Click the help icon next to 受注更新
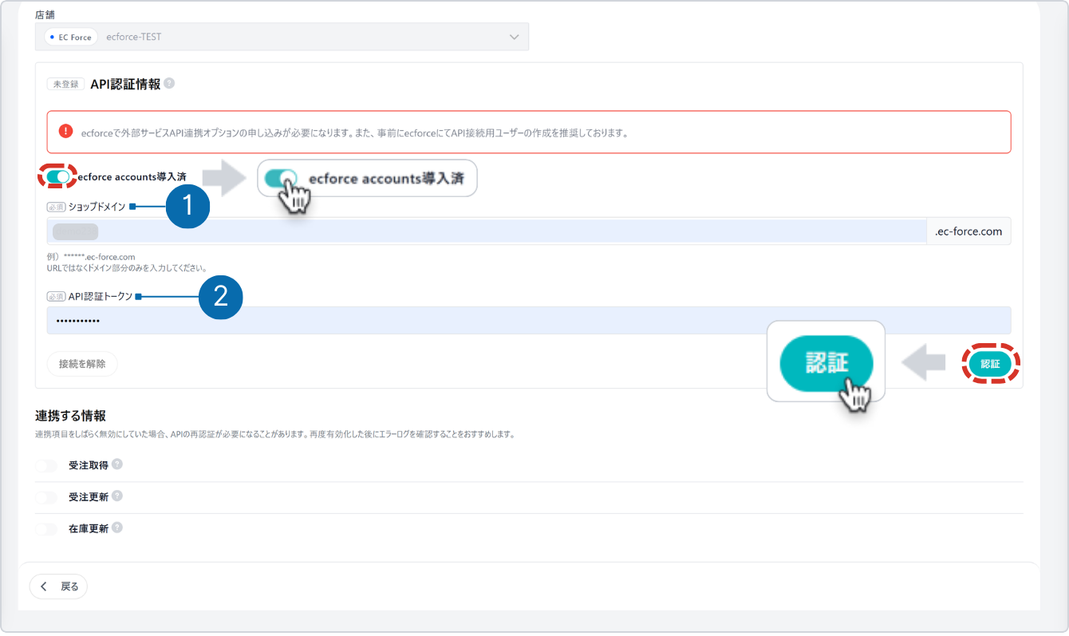 117,496
